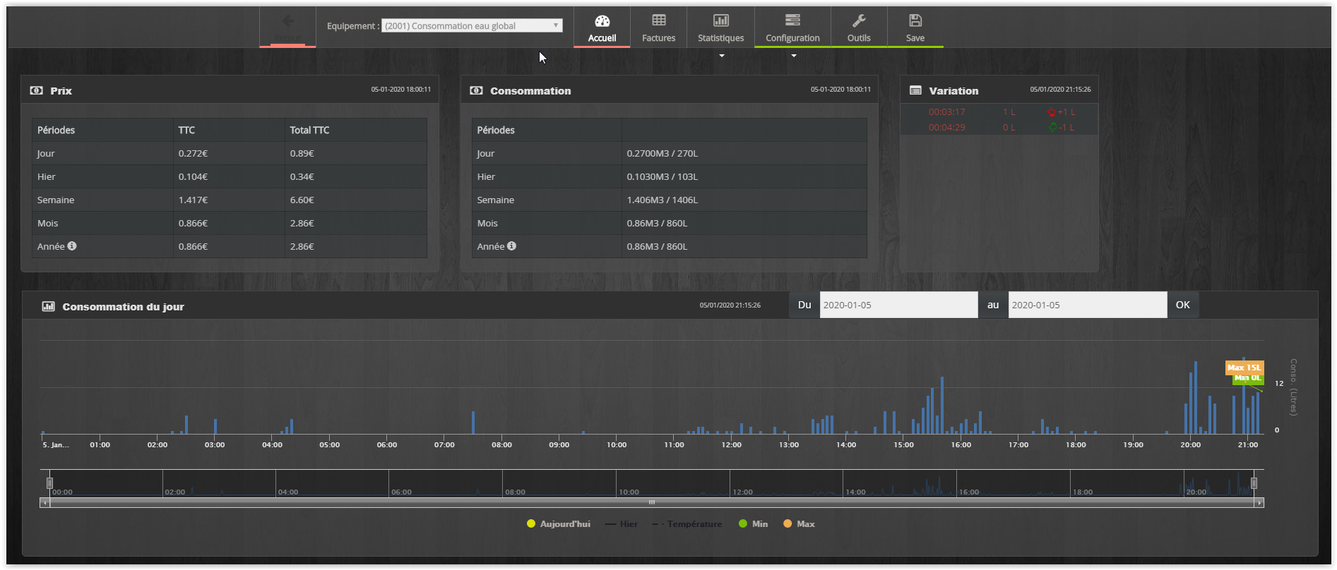Click the Save floppy disk icon
1337x570 pixels.
[915, 20]
